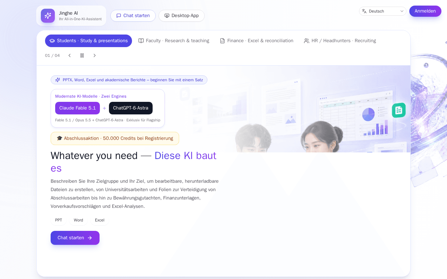Click the PPTX, Word, Excel tagline pill
Screen dimensions: 447x279
129,80
